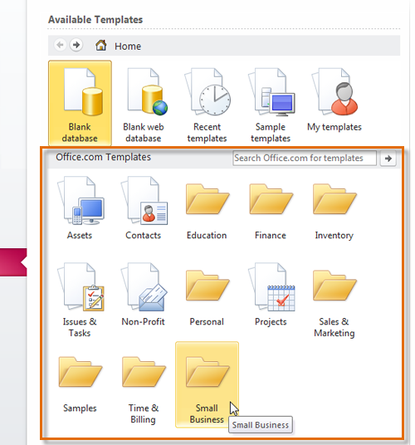The image size is (415, 445).
Task: Open the Small Business folder
Action: click(x=207, y=384)
